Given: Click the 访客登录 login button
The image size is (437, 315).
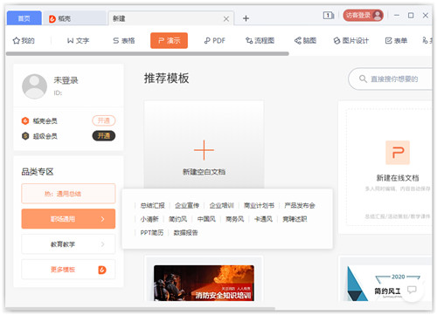Looking at the screenshot, I should (363, 15).
